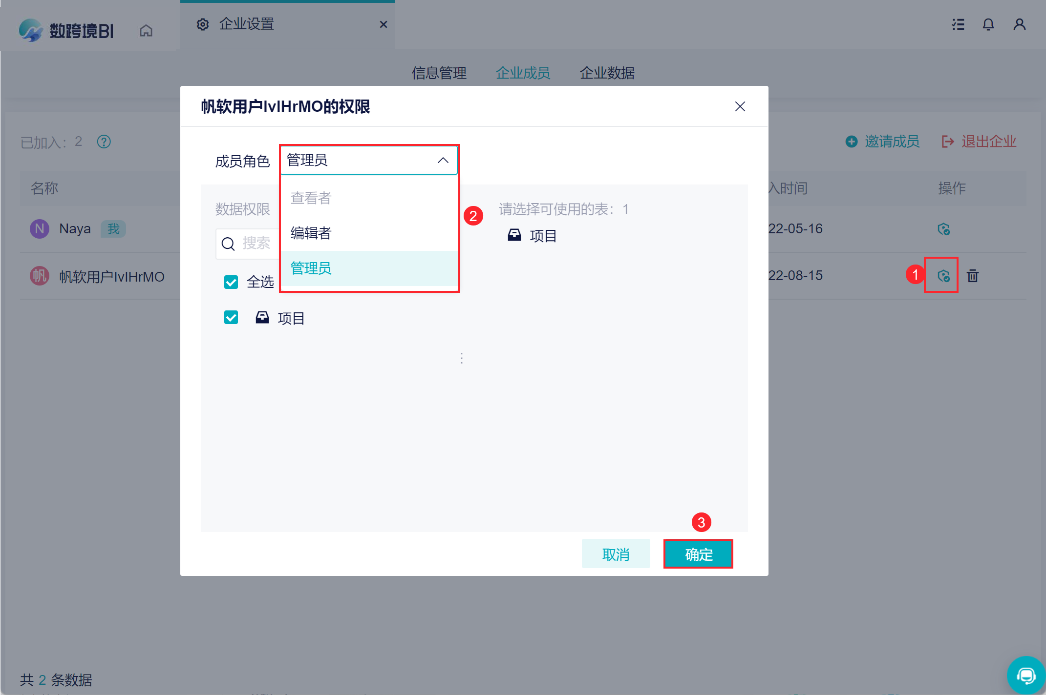Select 管理员 option in role list
This screenshot has height=695, width=1046.
click(311, 268)
